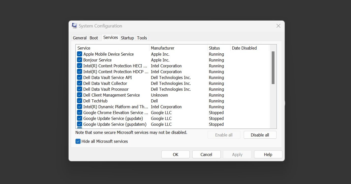Switch to the Boot tab
The height and width of the screenshot is (184, 351).
(x=94, y=38)
